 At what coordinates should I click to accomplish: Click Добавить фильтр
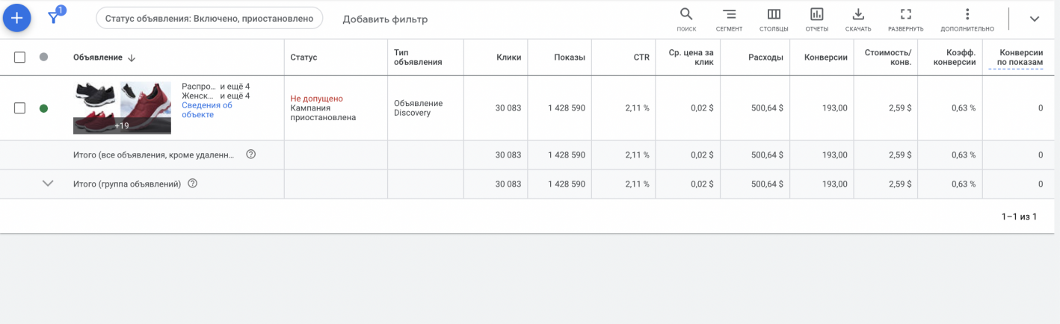pyautogui.click(x=385, y=19)
